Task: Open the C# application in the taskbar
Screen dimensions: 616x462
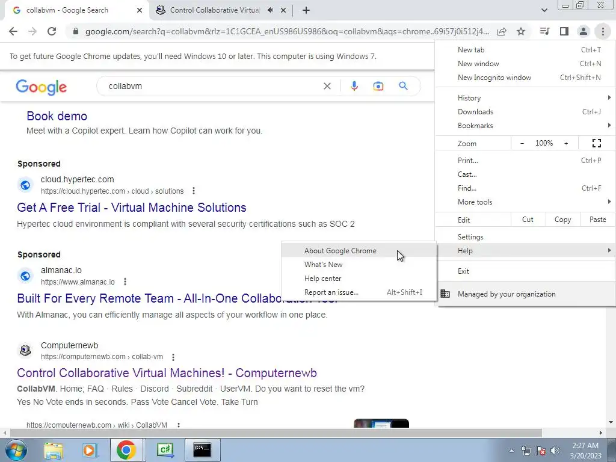Action: [x=165, y=450]
